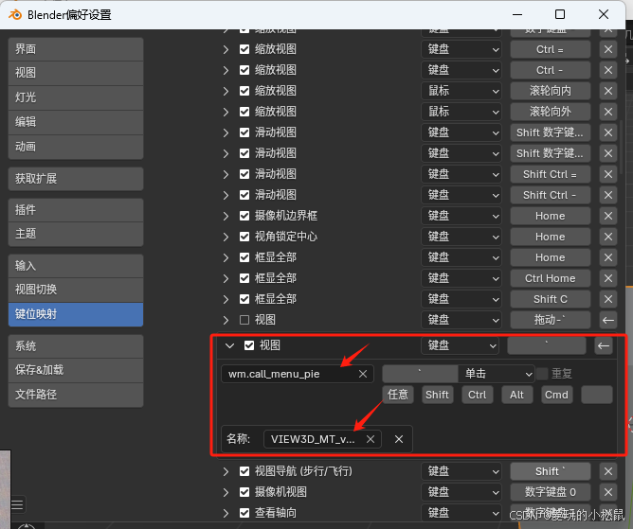Open the 界面 preferences section
Screen dimensions: 633x529
tap(76, 49)
